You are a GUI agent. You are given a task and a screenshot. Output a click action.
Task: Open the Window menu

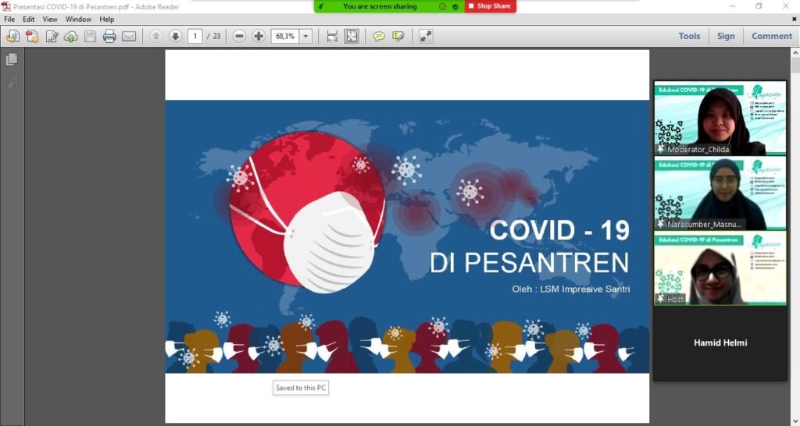(x=78, y=19)
